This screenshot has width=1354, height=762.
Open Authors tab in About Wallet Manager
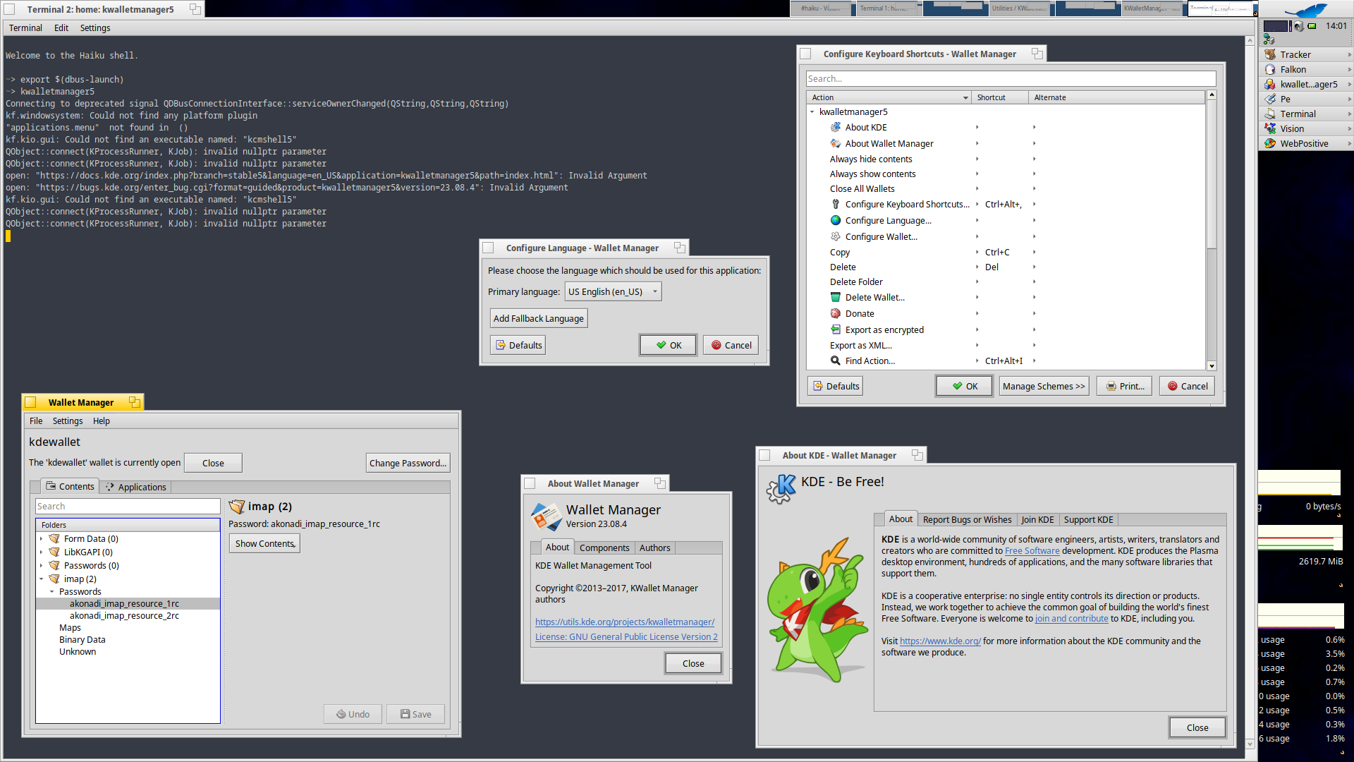tap(654, 548)
